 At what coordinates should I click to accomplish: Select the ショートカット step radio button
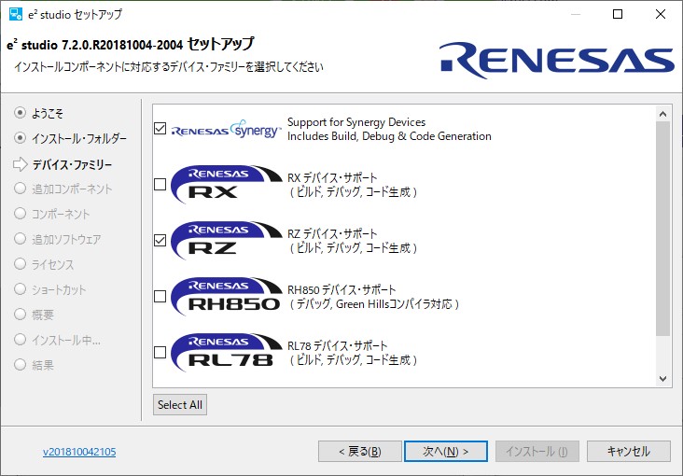(x=20, y=289)
